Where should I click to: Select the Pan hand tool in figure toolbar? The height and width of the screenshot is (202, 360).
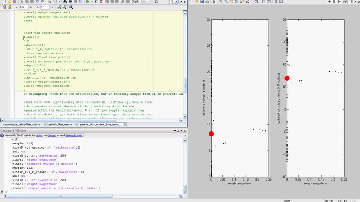point(232,2)
